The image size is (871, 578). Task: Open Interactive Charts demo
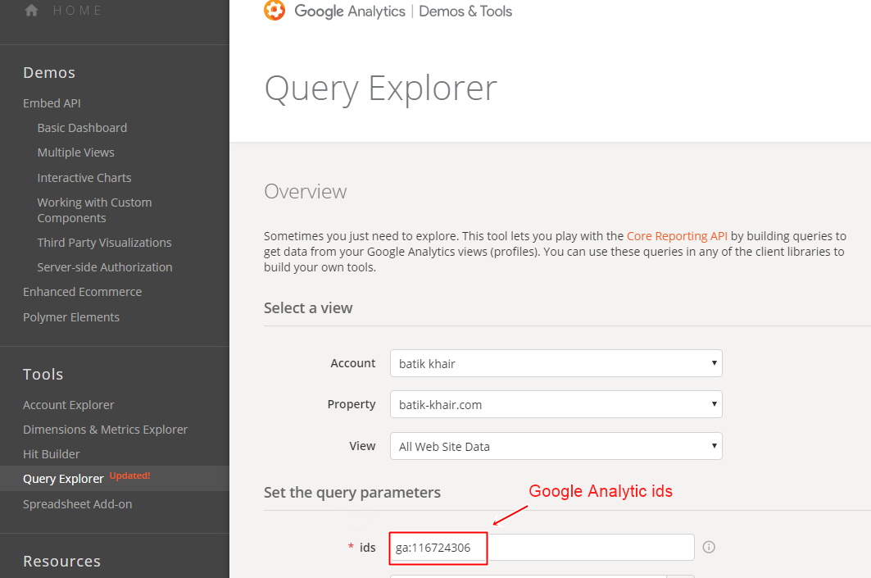(x=84, y=178)
